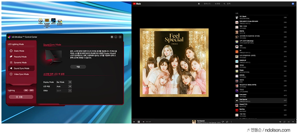Toggle repeat mode
298x135 pixels.
pos(284,122)
